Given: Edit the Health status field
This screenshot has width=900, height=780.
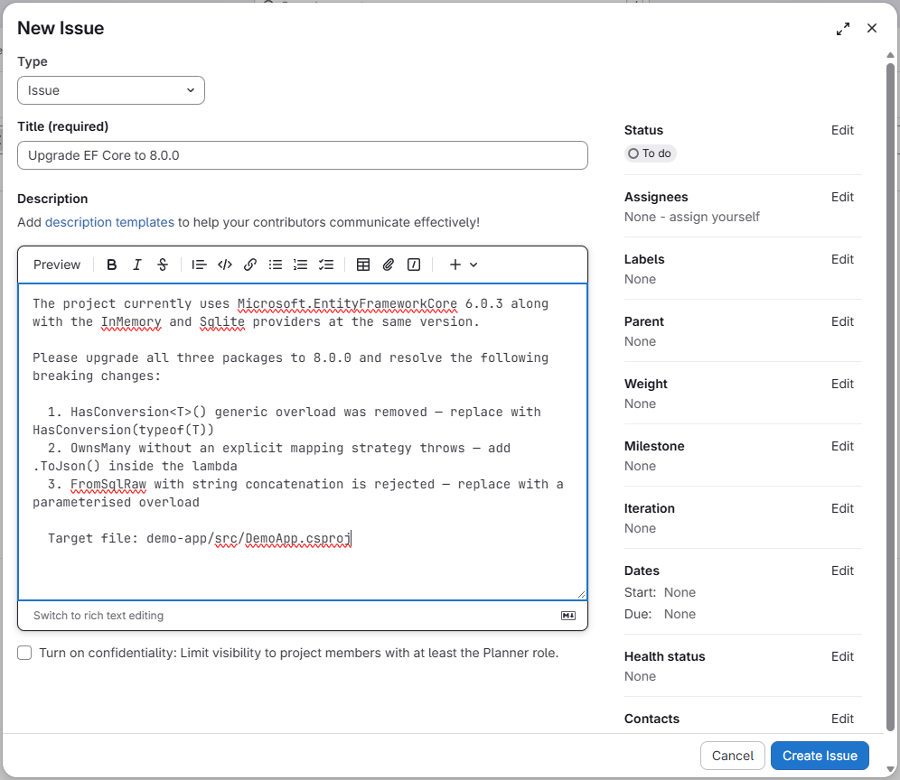Looking at the screenshot, I should [x=842, y=656].
